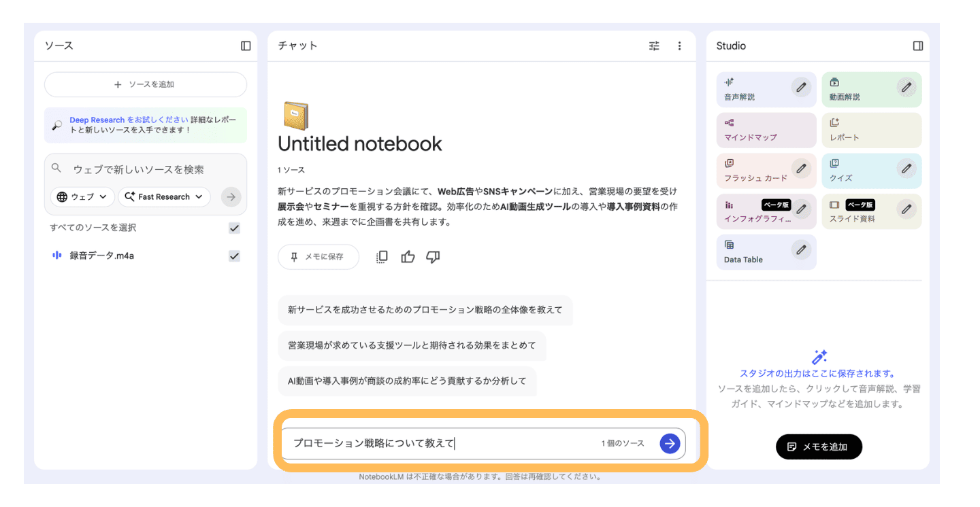Expand the ウェブ source type dropdown
Image resolution: width=980 pixels, height=507 pixels.
coord(82,197)
